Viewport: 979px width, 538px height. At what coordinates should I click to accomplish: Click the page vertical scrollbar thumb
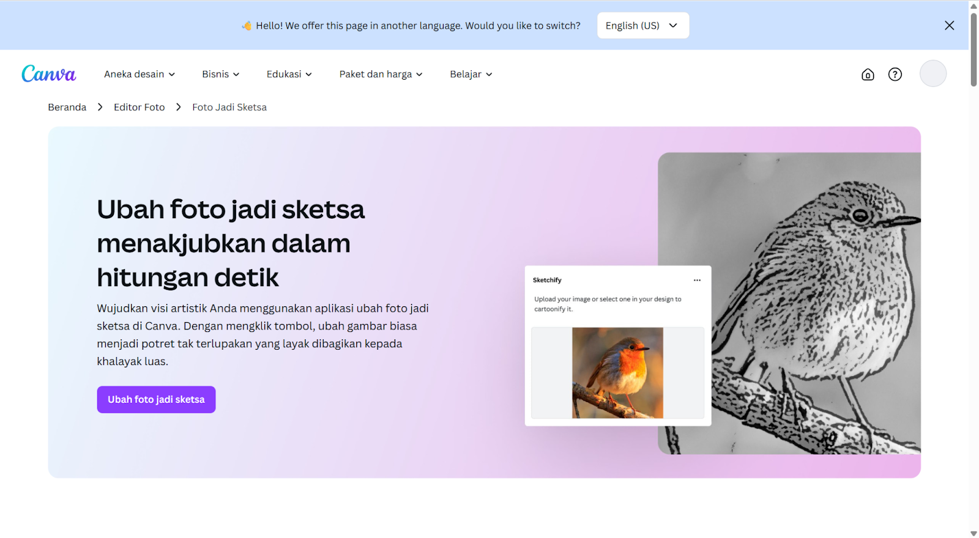point(973,49)
